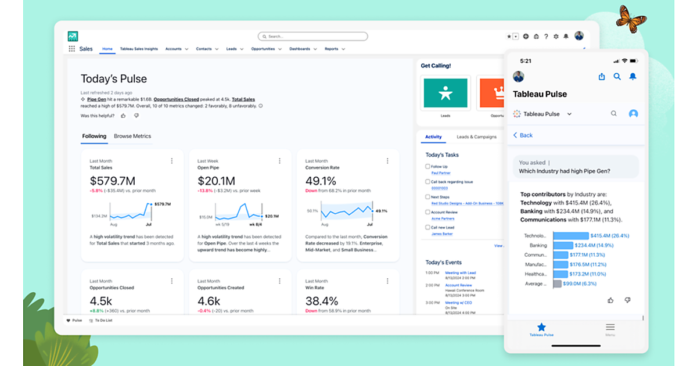Open the App Launcher grid icon
Viewport: 697px width, 366px height.
click(71, 49)
